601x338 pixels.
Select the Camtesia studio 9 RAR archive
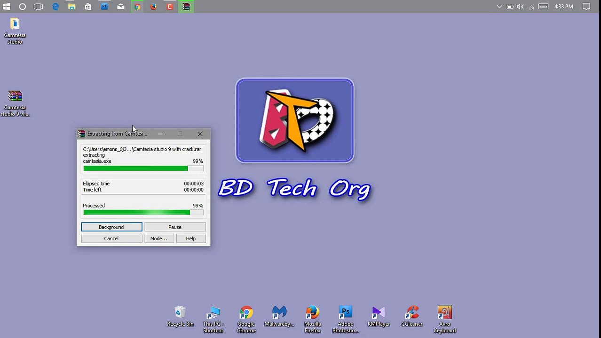15,103
